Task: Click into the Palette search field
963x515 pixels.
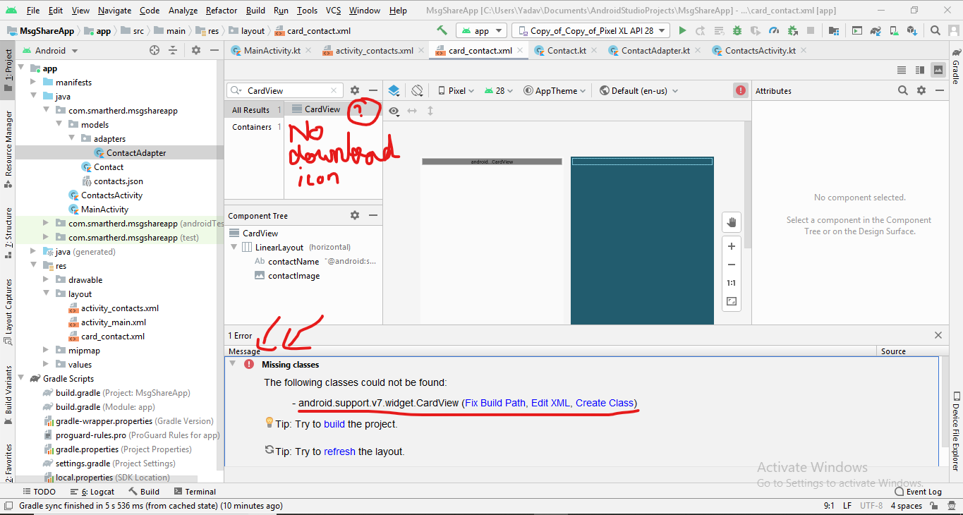Action: pyautogui.click(x=285, y=90)
